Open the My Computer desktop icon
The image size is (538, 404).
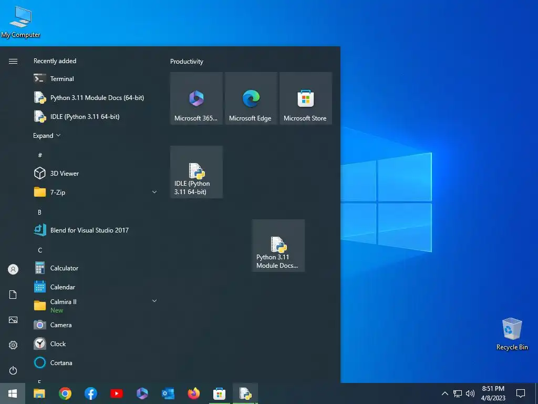(20, 22)
